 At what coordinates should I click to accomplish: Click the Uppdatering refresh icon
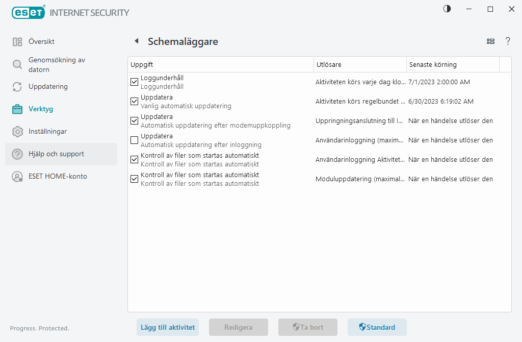[x=17, y=87]
